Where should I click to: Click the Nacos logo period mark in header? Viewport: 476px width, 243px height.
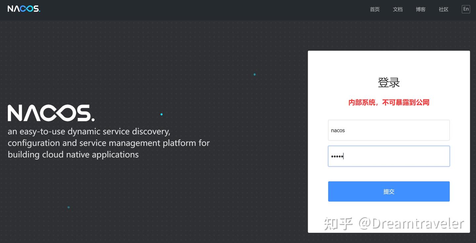(x=39, y=11)
